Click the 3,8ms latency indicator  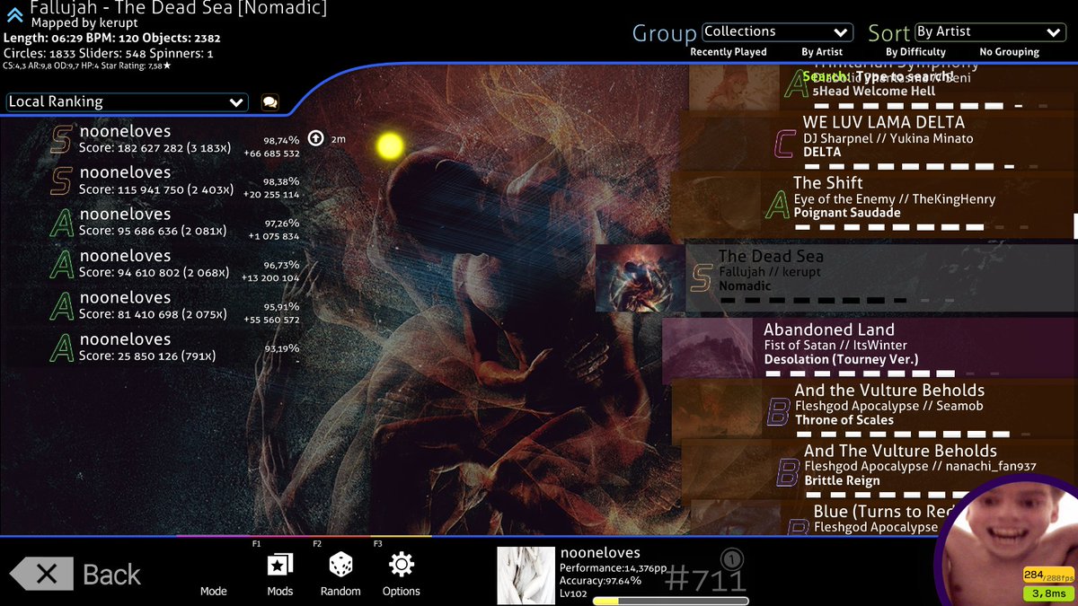click(1049, 593)
